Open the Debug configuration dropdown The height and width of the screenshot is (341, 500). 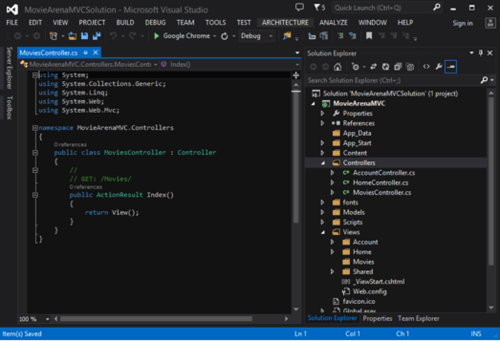[257, 36]
